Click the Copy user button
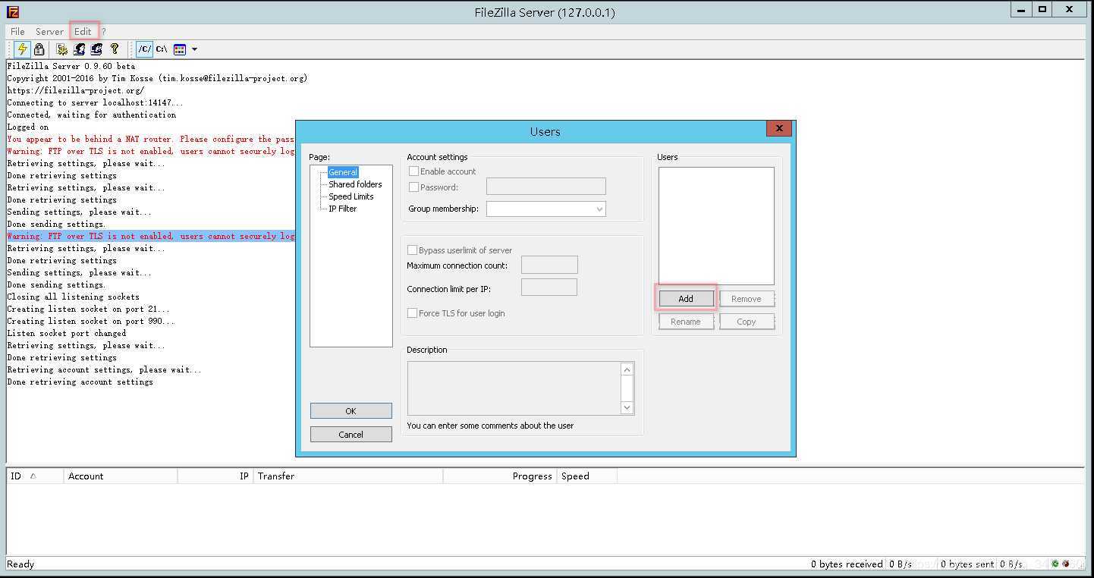Viewport: 1094px width, 578px height. pyautogui.click(x=747, y=322)
